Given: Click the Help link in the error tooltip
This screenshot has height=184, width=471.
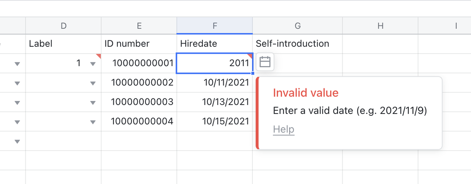Looking at the screenshot, I should 283,129.
